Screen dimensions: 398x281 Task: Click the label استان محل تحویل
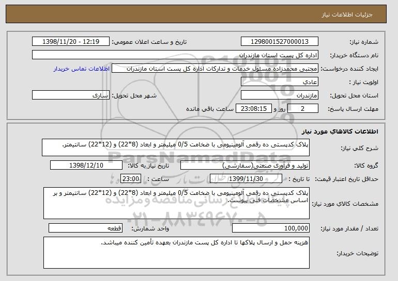tap(354, 95)
